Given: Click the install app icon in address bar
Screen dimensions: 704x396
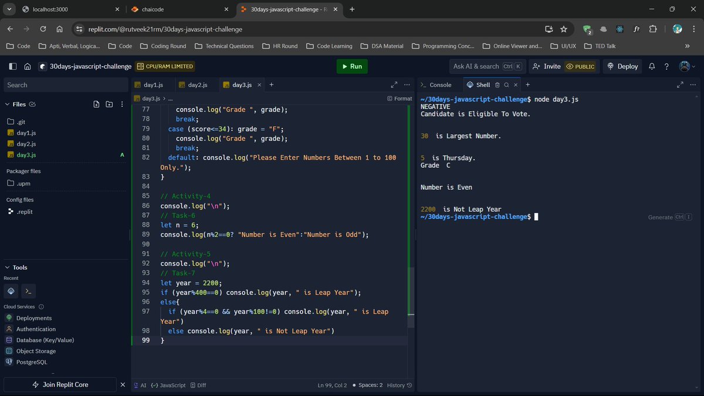Looking at the screenshot, I should [x=549, y=29].
